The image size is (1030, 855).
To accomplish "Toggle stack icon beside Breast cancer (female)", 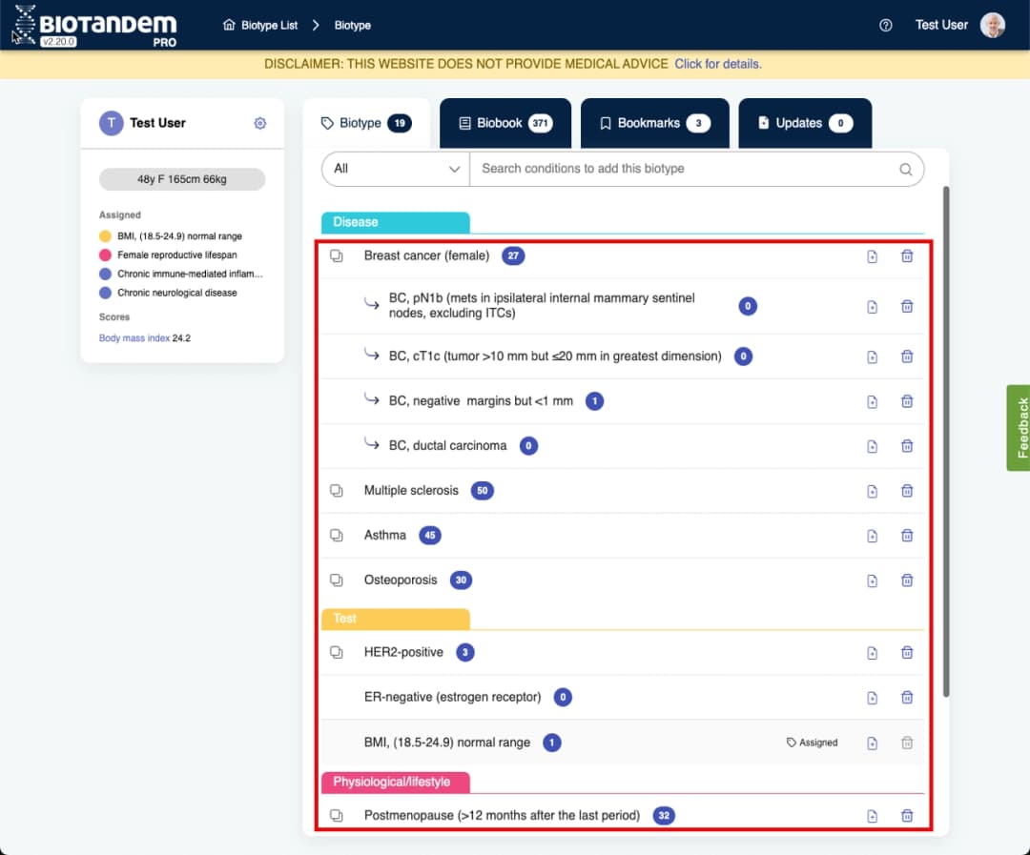I will [336, 255].
